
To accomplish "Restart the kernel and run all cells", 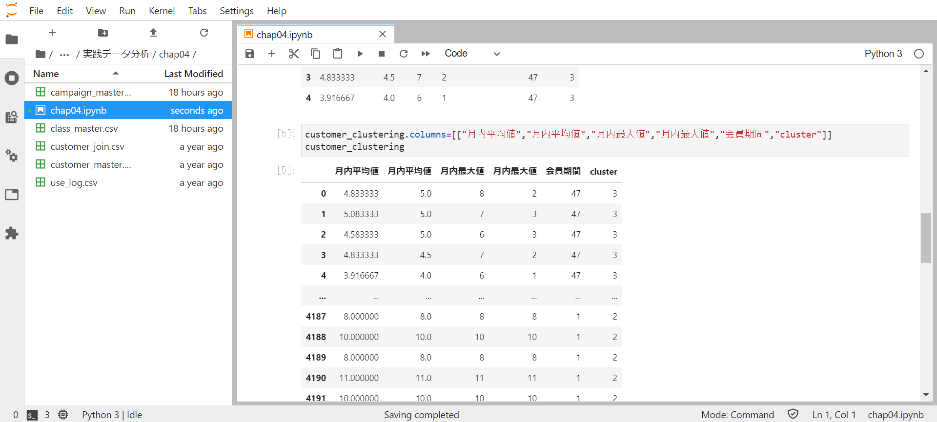I will pos(426,54).
